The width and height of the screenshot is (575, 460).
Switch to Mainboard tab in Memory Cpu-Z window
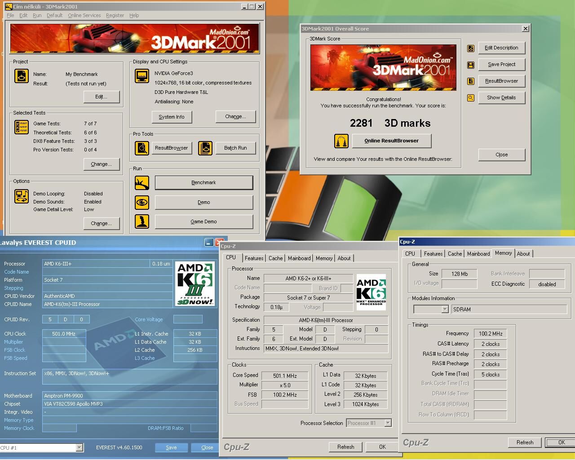pos(478,254)
